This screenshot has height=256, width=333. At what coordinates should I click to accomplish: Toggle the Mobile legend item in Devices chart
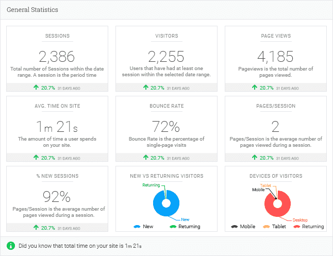[x=243, y=227]
